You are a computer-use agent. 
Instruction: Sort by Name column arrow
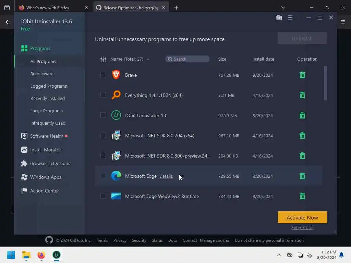[148, 59]
